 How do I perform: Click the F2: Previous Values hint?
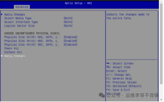pyautogui.click(x=121, y=82)
